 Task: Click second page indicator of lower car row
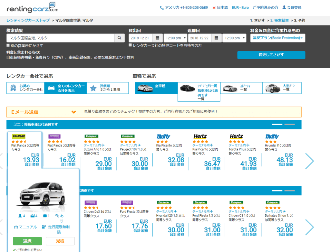[290, 191]
